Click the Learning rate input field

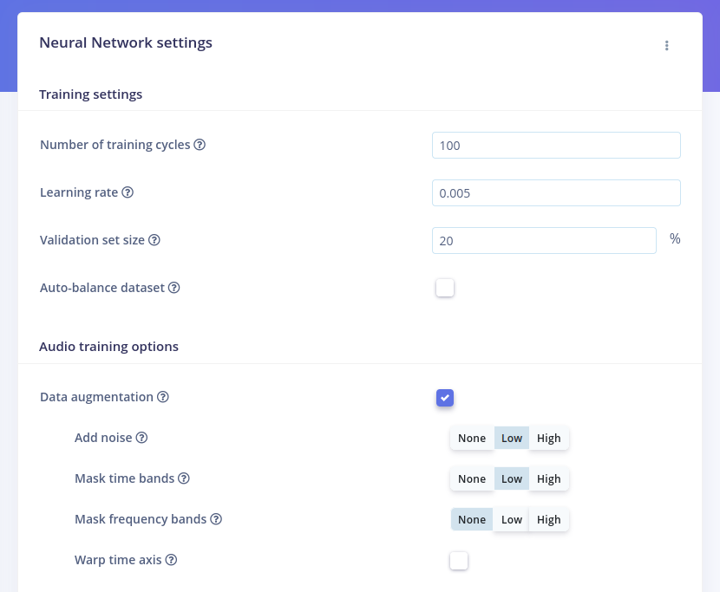point(556,192)
